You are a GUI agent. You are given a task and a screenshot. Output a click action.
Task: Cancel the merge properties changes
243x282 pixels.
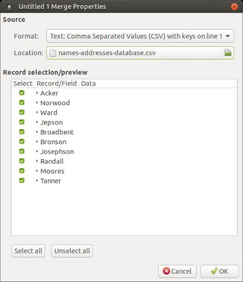[177, 271]
